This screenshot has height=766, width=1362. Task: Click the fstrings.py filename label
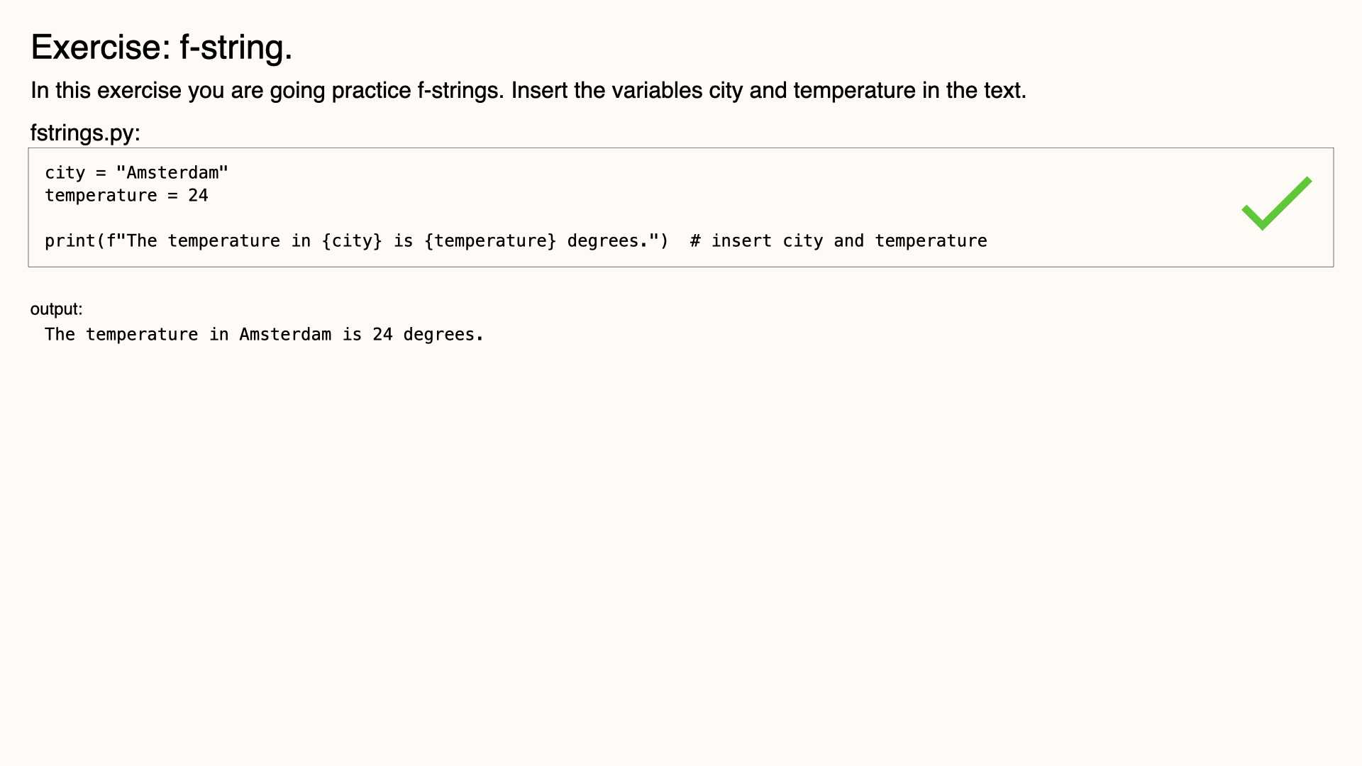coord(85,133)
